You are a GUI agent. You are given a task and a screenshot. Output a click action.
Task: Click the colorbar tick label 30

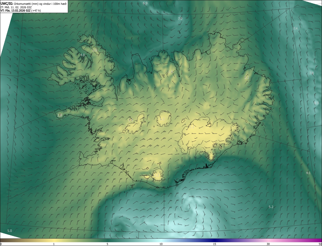[268, 244]
